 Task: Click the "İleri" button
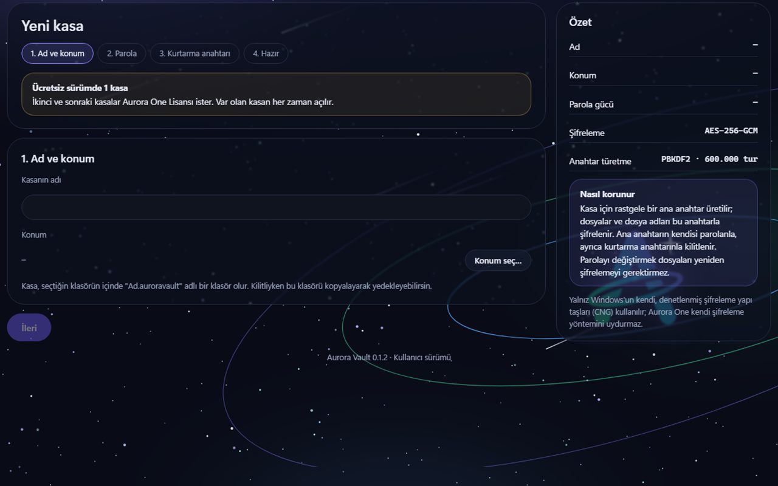pyautogui.click(x=29, y=327)
